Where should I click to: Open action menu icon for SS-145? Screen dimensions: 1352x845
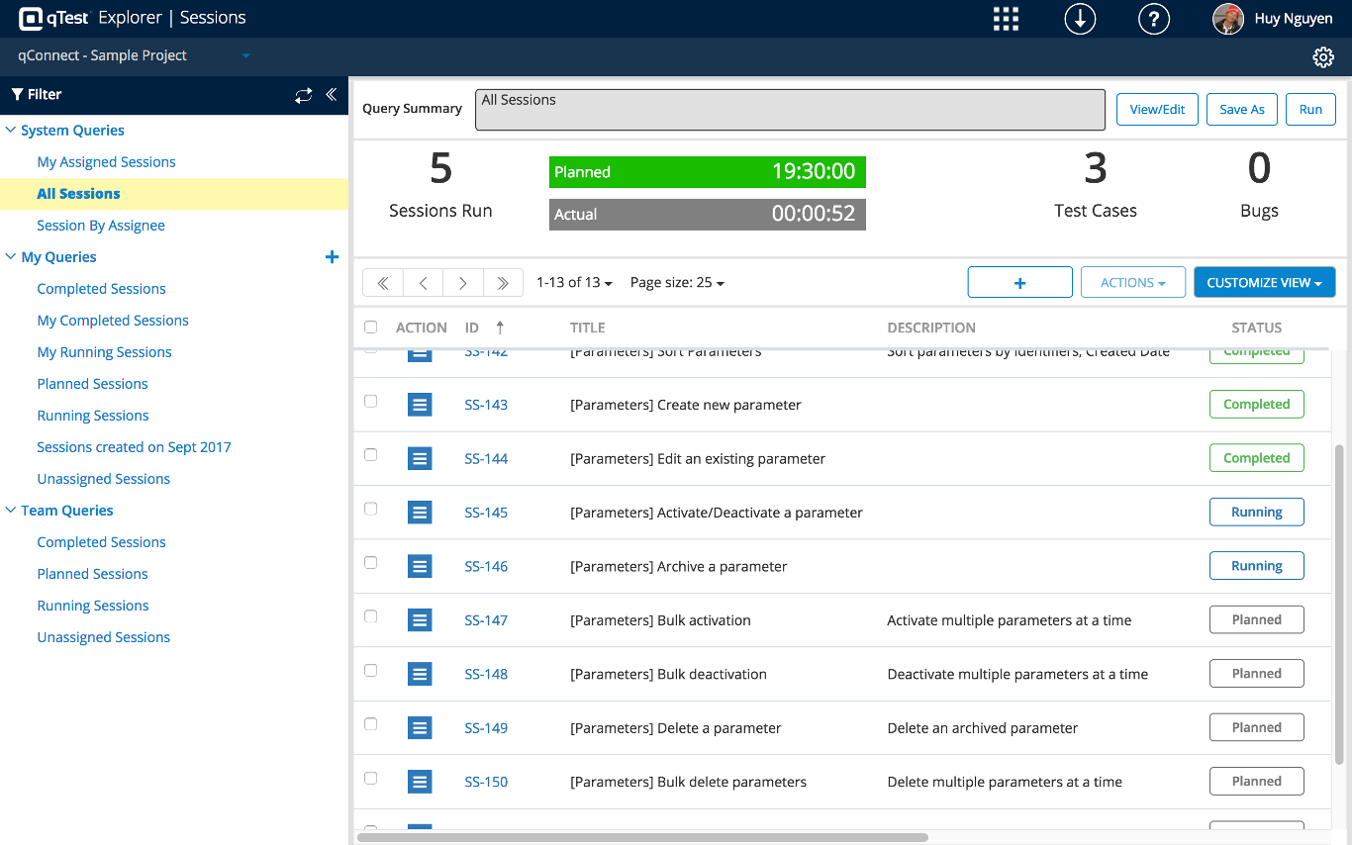(x=420, y=513)
